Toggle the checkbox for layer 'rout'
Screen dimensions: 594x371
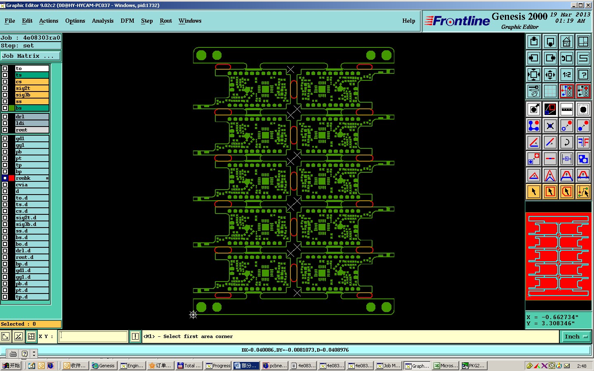click(5, 130)
